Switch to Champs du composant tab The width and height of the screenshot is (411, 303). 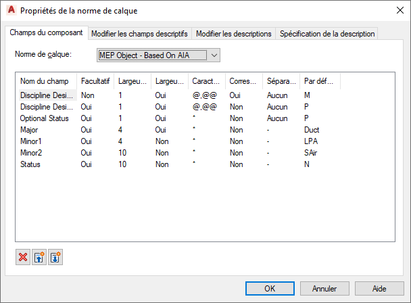point(46,32)
